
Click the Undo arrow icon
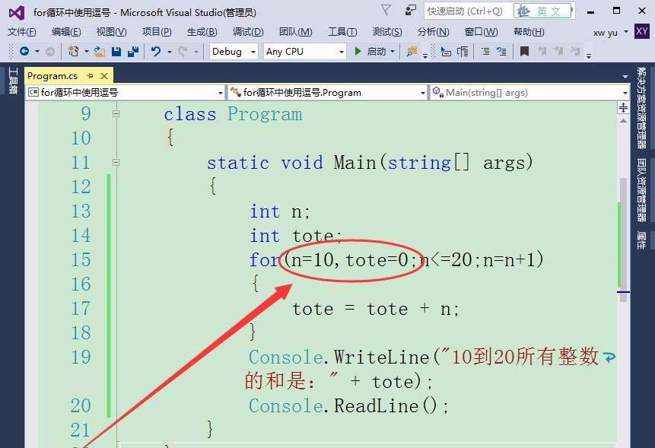point(156,52)
